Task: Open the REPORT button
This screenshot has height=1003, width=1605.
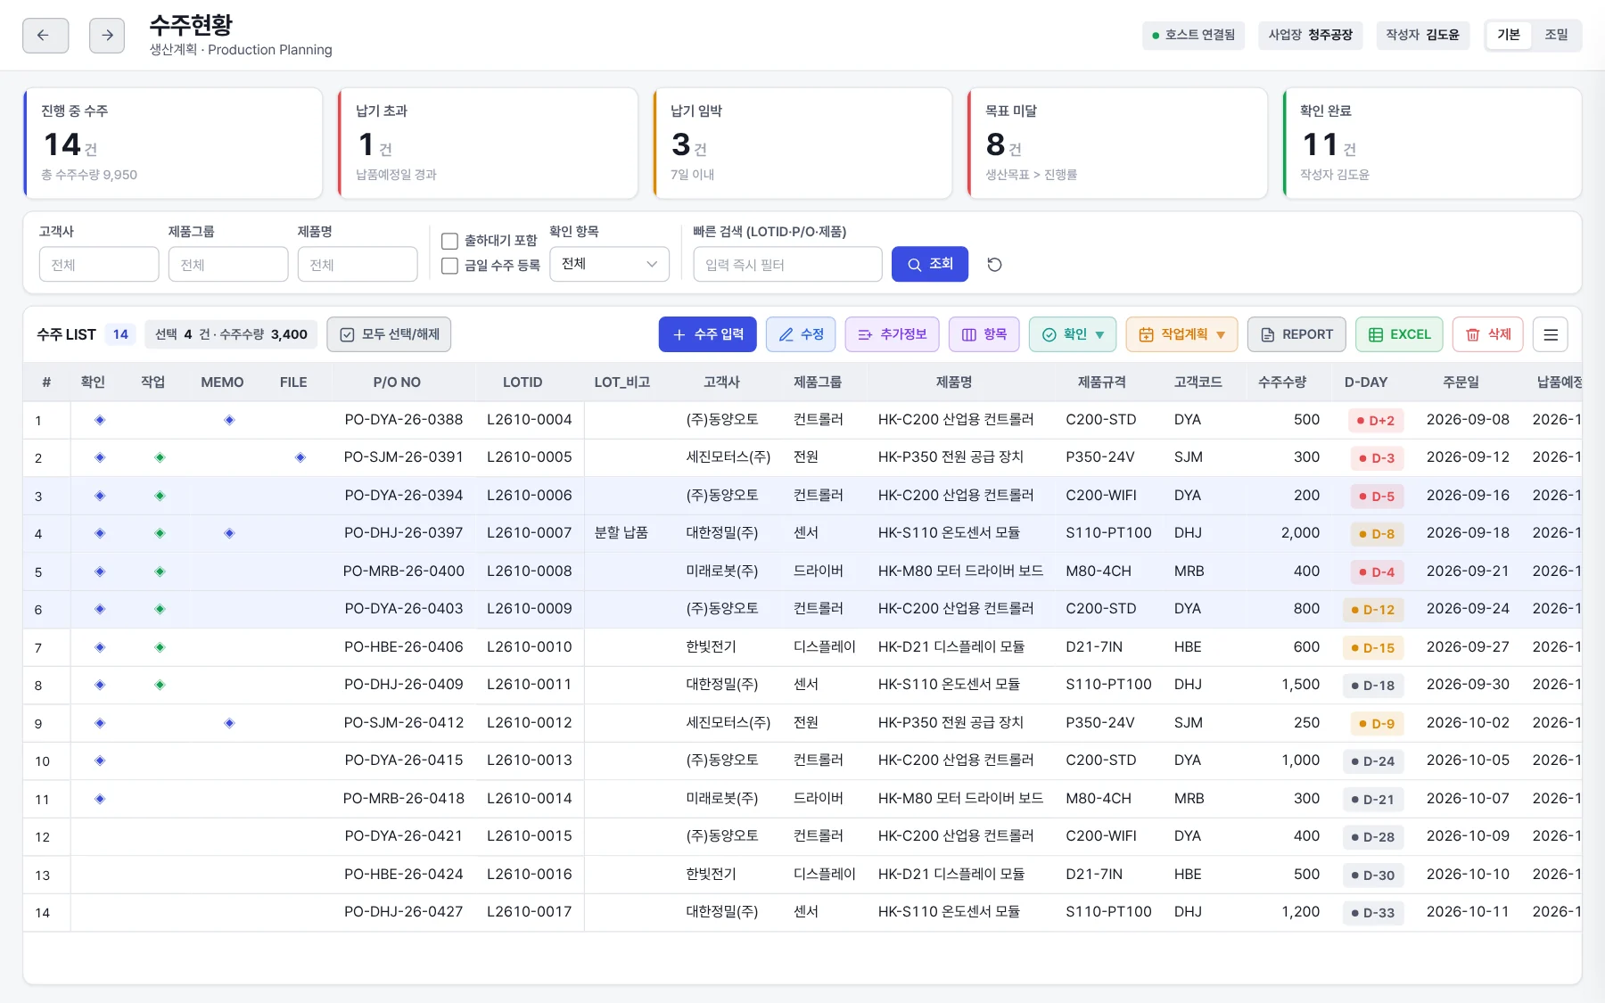Action: point(1296,334)
